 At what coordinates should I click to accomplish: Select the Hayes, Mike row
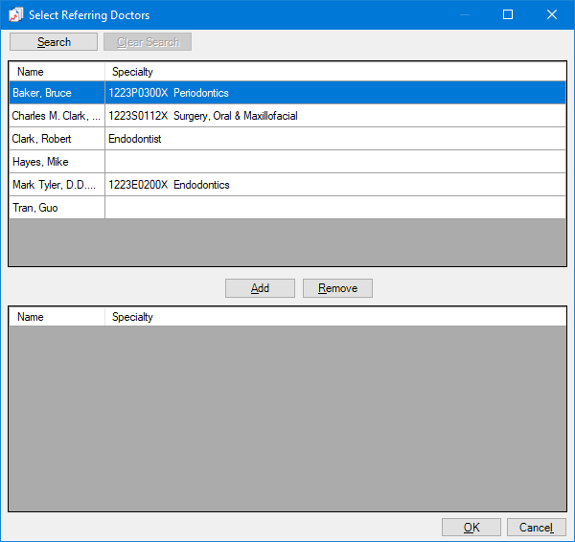pyautogui.click(x=56, y=162)
